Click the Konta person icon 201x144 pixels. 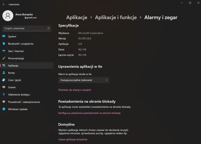[x=4, y=73]
